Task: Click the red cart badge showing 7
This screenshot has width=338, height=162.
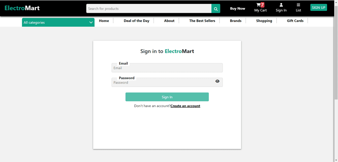Action: point(262,5)
